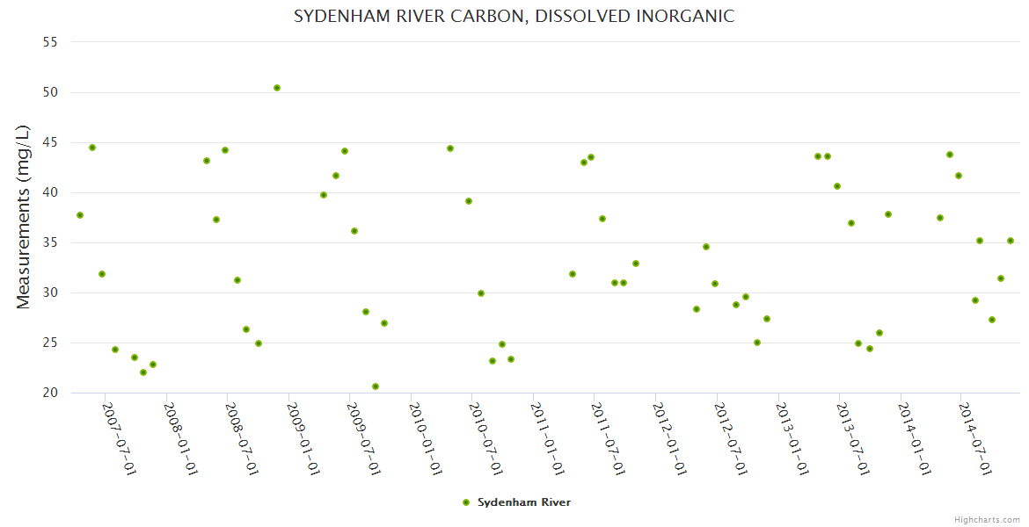Click the 2013-07-01 x-axis label
Viewport: 1029px width, 527px height.
(852, 438)
